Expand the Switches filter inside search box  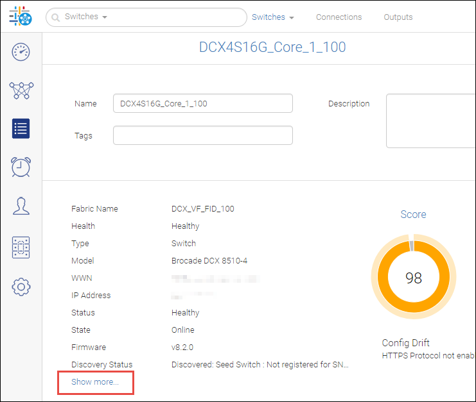click(86, 17)
